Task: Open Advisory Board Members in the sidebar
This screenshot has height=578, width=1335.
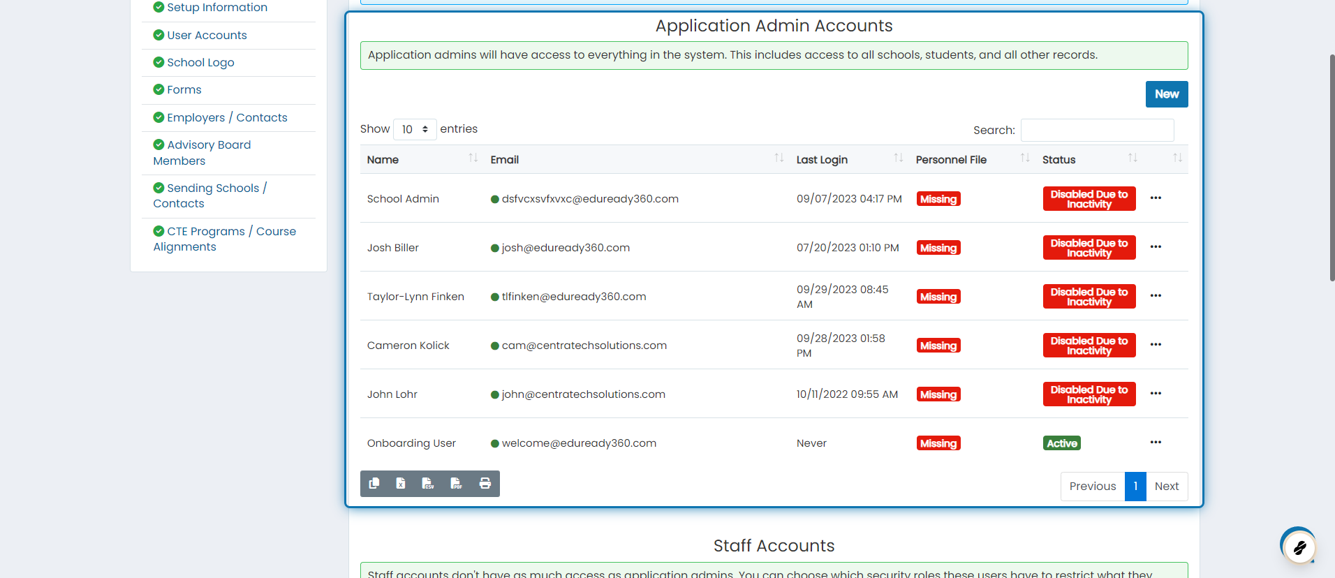Action: click(x=202, y=153)
